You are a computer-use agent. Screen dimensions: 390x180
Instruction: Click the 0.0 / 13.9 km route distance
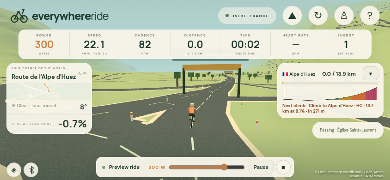click(x=339, y=74)
